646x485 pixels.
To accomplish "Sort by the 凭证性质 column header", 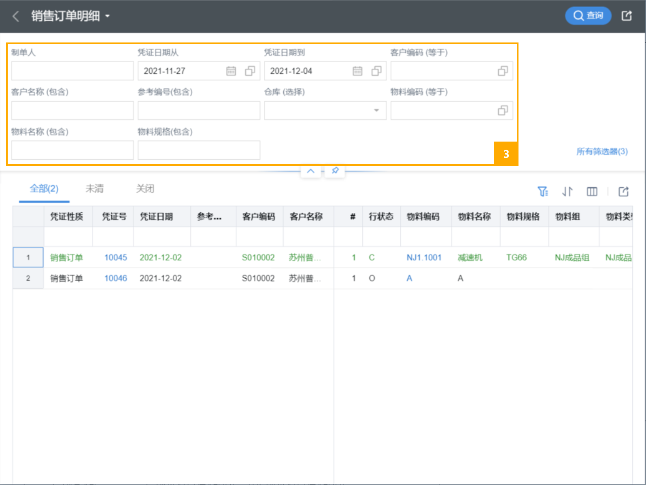I will (x=68, y=216).
